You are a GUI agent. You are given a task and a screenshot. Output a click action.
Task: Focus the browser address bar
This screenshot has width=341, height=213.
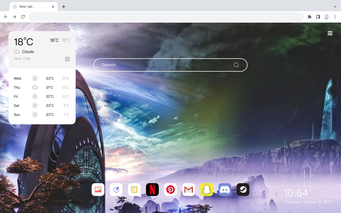[x=166, y=17]
